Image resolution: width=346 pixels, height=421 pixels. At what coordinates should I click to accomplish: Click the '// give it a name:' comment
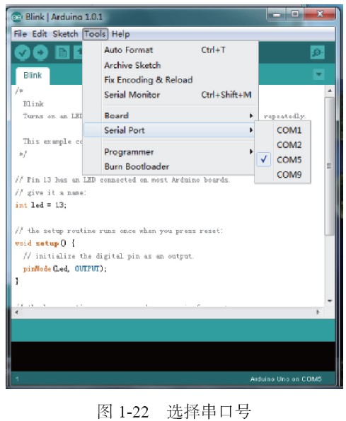[x=50, y=192]
